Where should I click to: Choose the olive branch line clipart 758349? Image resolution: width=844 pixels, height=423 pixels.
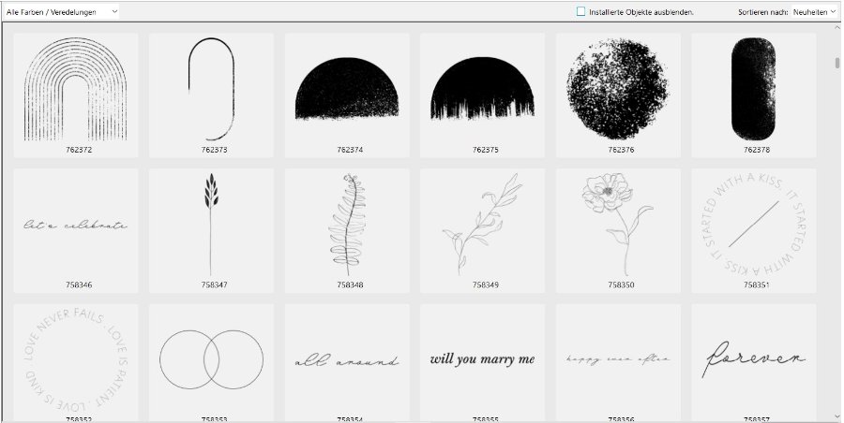tap(483, 230)
